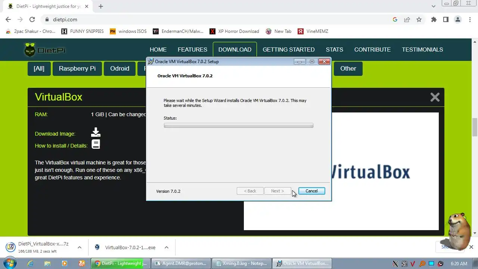Click the Xming X icon in system tray
Viewport: 478px width, 269px height.
(x=395, y=264)
